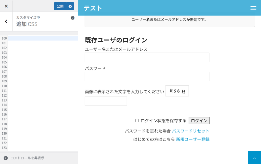The width and height of the screenshot is (261, 164).
Task: Click line number 115 in CSS editor
Action: [4, 110]
